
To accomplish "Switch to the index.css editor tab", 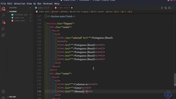I will point(43,8).
